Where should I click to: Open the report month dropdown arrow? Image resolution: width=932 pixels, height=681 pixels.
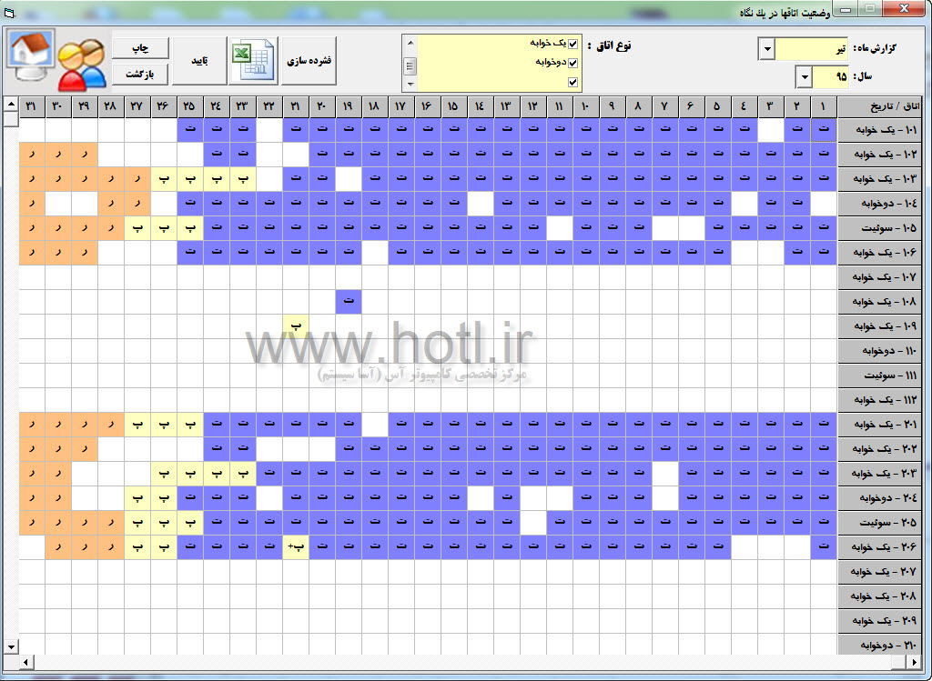click(x=766, y=49)
